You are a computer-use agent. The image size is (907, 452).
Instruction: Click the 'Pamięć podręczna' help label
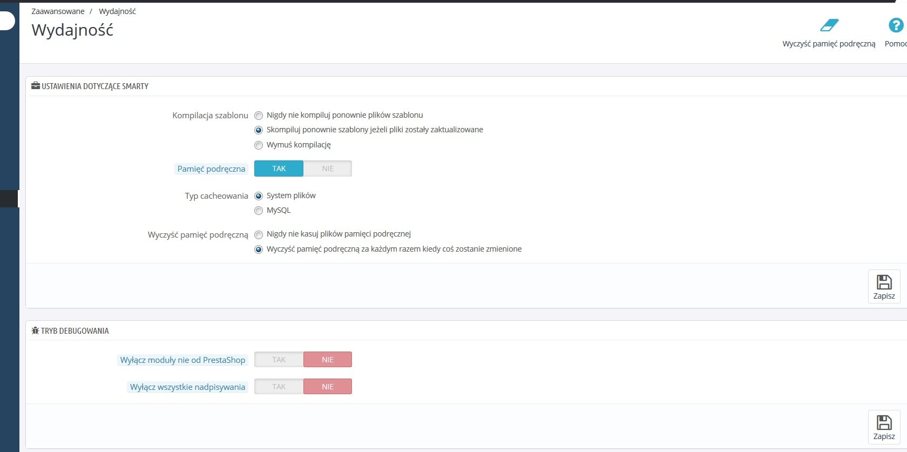(x=211, y=169)
